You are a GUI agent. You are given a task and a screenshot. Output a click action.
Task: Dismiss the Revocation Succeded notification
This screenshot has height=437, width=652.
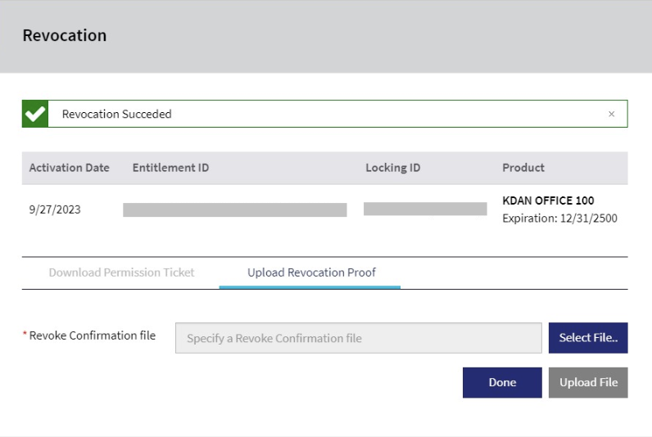[x=611, y=114]
